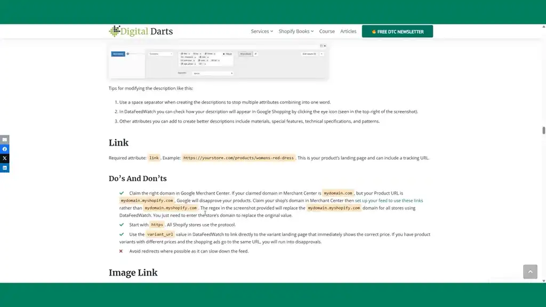Click the page's vertical scrollbar thumb
This screenshot has height=307, width=546.
543,131
